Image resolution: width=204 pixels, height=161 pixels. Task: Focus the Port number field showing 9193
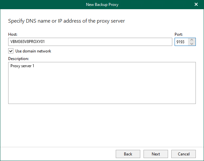tap(181, 42)
